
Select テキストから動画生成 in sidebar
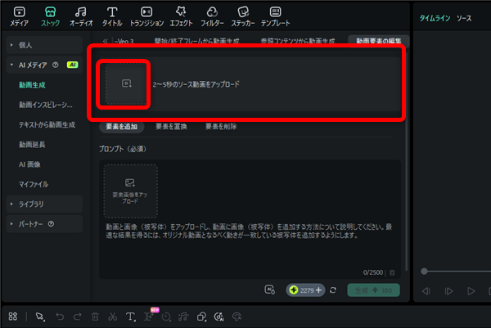pyautogui.click(x=47, y=124)
